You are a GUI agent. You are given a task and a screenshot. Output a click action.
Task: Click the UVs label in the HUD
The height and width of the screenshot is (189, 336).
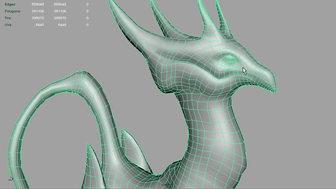point(8,25)
